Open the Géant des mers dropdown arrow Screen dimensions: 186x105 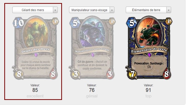tap(55, 10)
